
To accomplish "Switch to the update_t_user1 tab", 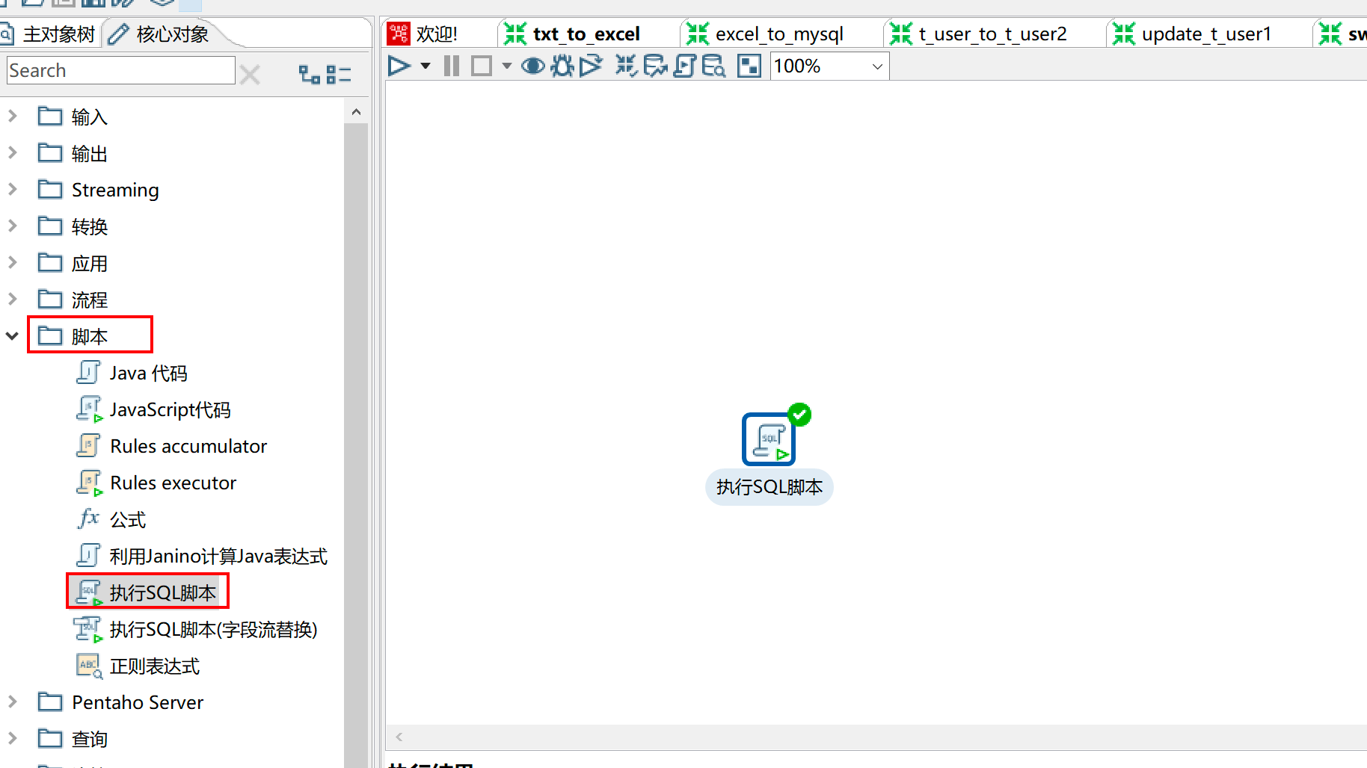I will (1192, 34).
